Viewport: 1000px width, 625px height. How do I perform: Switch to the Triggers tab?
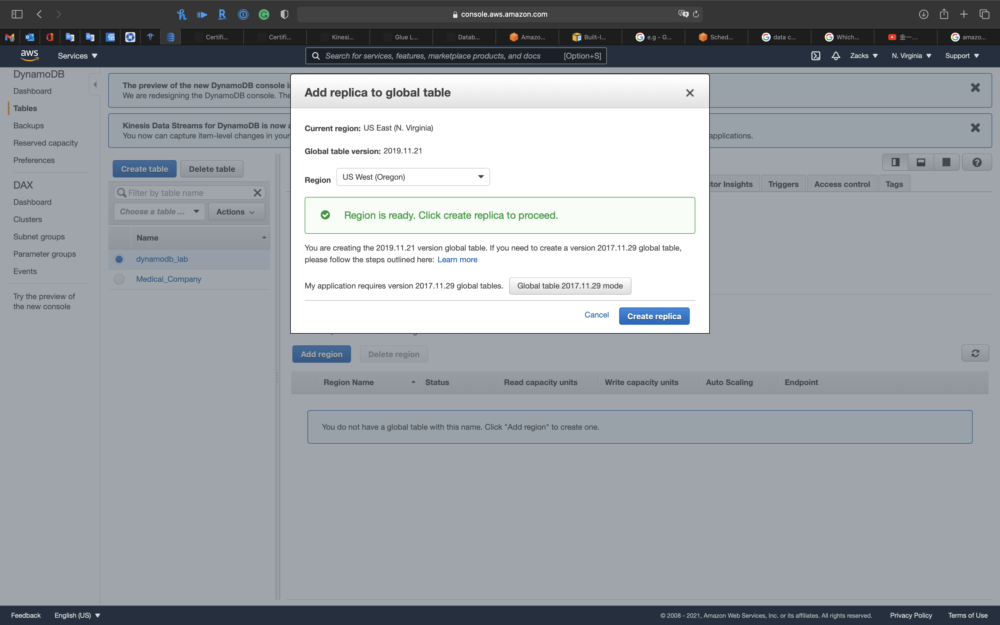click(783, 184)
